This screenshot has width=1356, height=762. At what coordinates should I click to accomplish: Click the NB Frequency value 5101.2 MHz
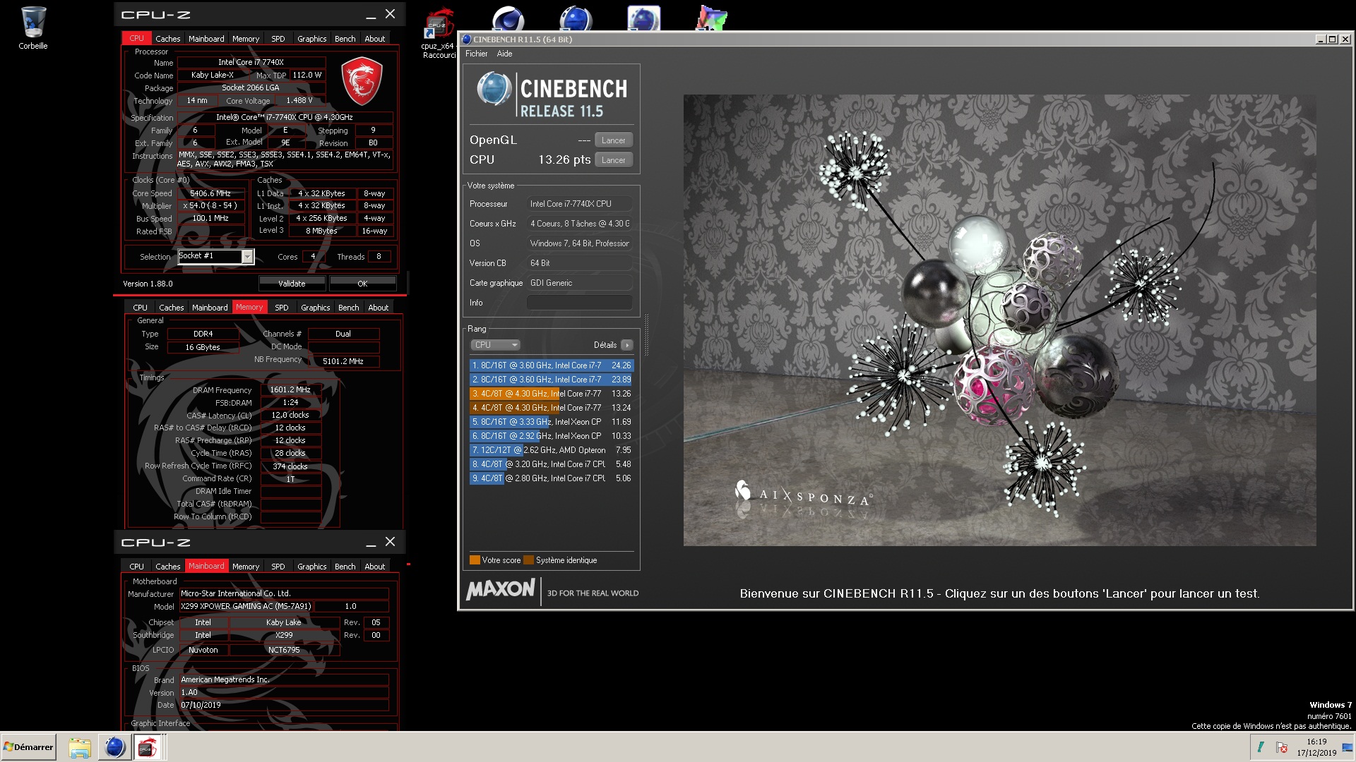click(x=343, y=361)
